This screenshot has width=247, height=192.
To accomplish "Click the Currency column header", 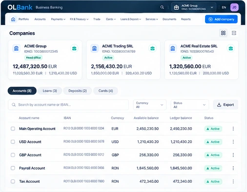I will [x=117, y=118].
